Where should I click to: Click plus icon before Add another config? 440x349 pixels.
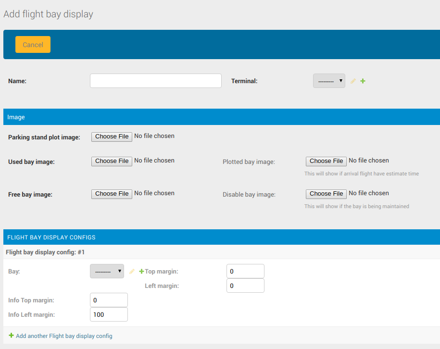[11, 336]
